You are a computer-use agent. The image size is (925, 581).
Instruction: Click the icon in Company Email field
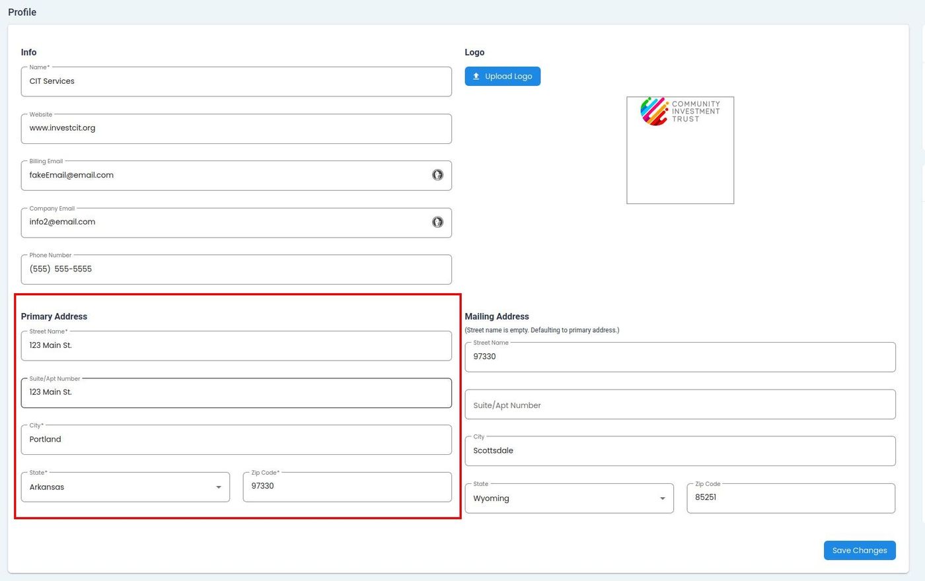[437, 222]
